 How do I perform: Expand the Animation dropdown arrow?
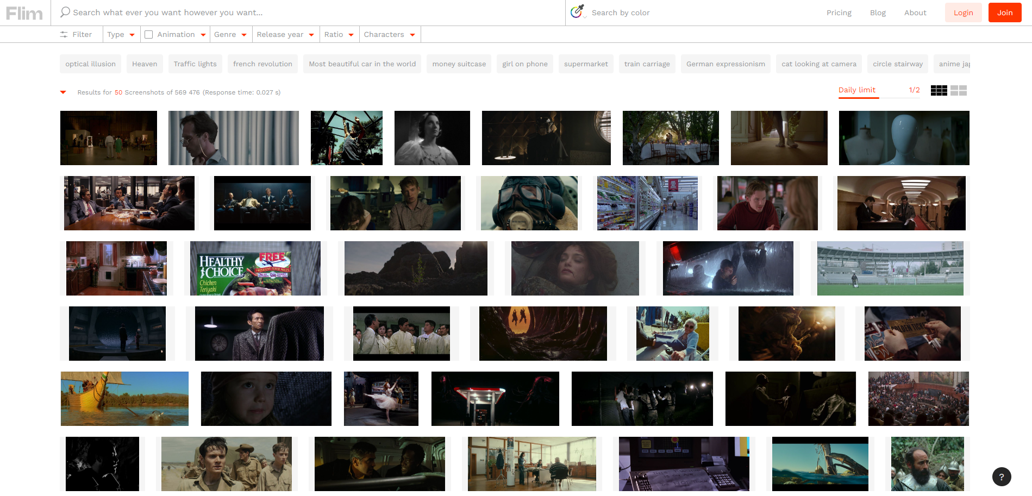click(x=203, y=35)
